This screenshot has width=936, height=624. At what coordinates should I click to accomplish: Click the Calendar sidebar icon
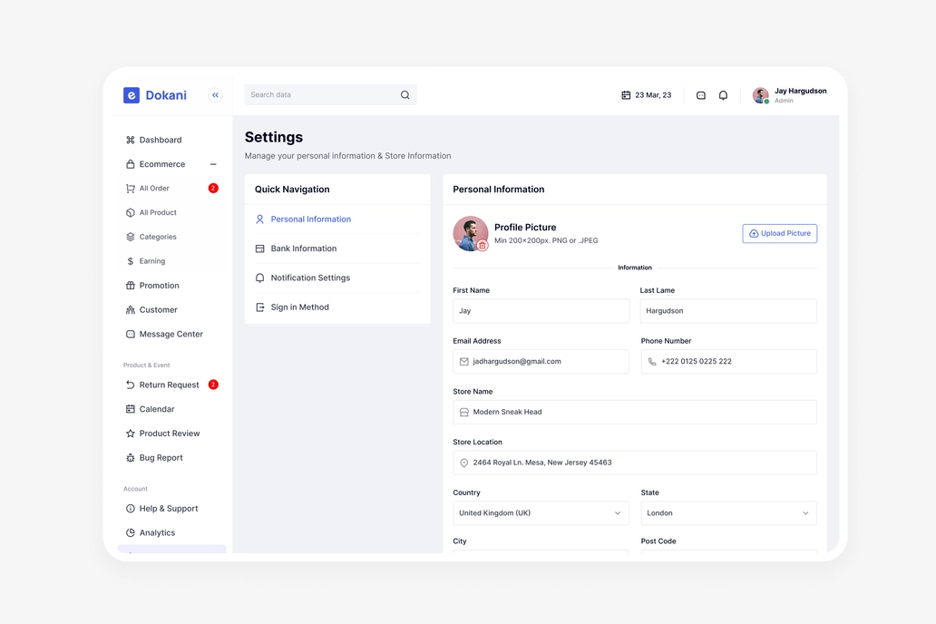click(130, 409)
